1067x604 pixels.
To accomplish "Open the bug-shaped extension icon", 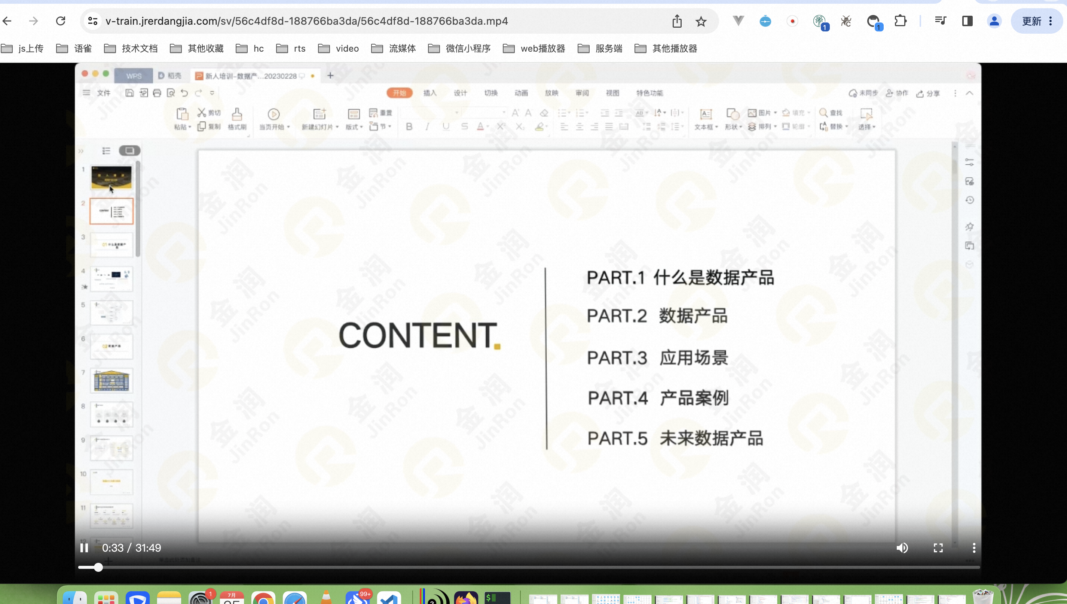I will pyautogui.click(x=846, y=21).
